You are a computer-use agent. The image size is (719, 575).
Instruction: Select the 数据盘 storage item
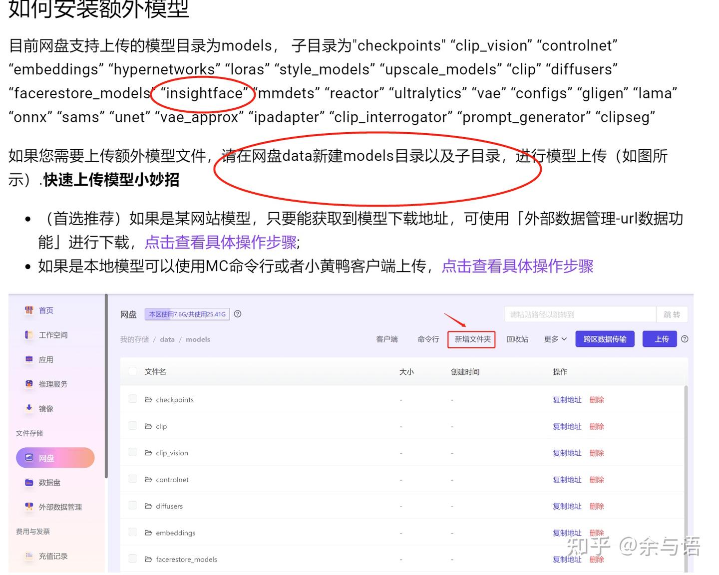tap(50, 482)
